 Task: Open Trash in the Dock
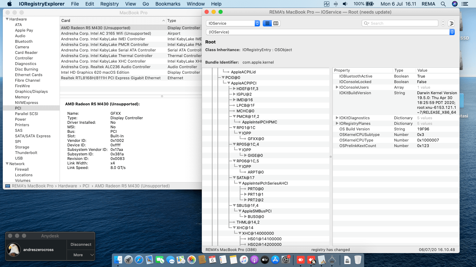click(358, 260)
